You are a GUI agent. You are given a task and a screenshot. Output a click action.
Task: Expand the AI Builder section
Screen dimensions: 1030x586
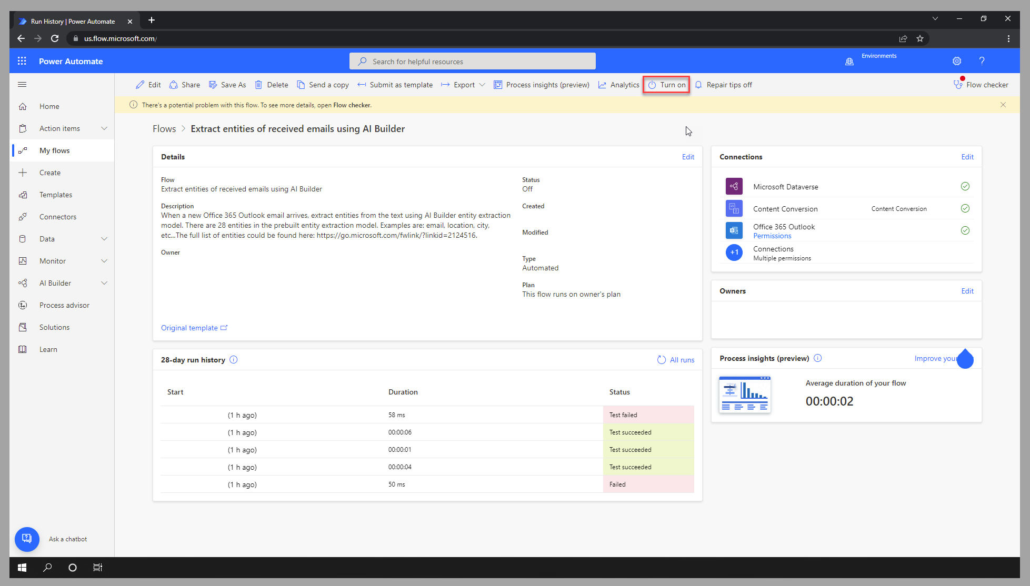[104, 282]
